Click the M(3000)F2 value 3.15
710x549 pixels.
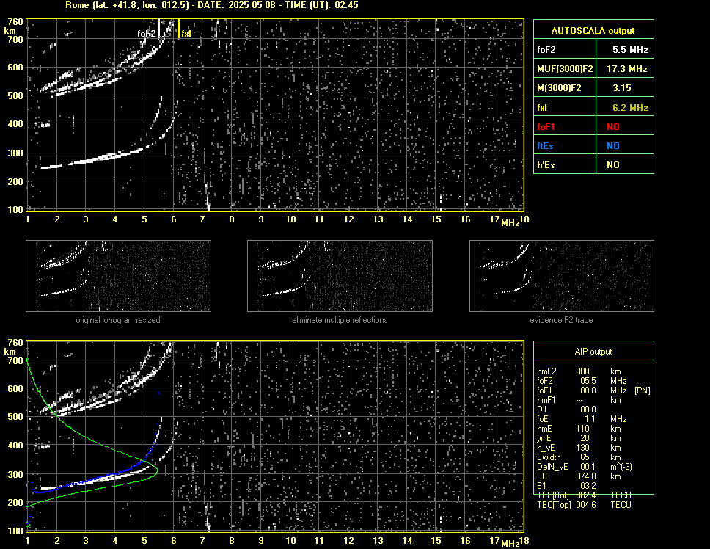pyautogui.click(x=621, y=88)
